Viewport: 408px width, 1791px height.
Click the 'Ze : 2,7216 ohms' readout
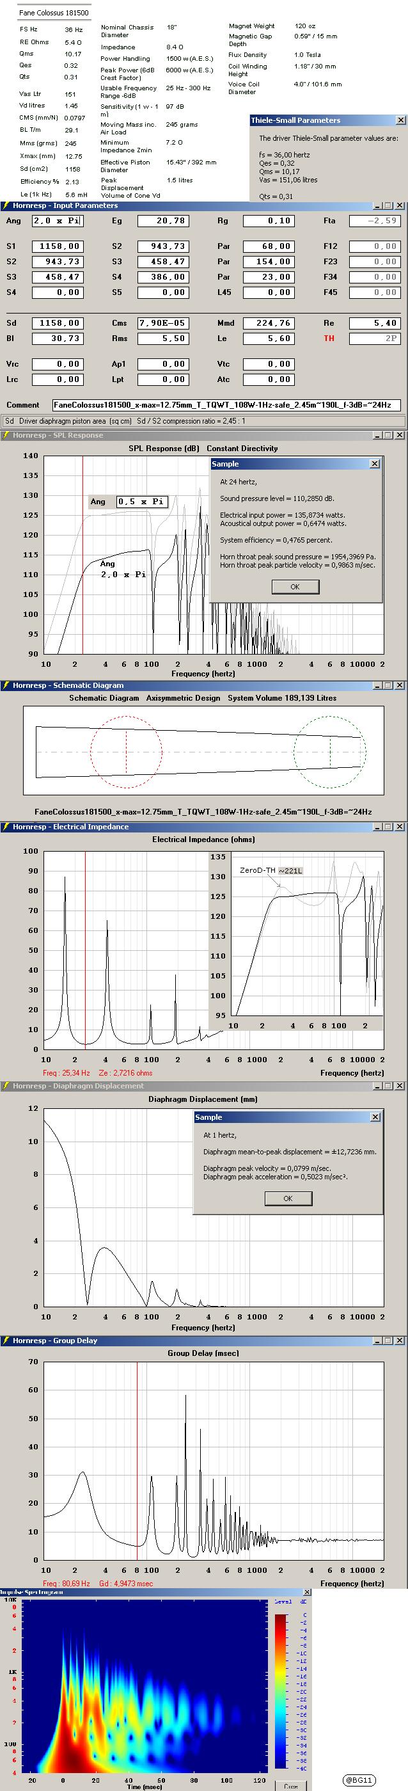125,1073
